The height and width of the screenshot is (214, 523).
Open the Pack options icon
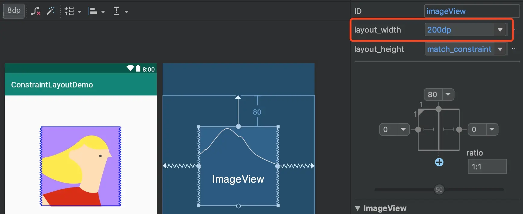(69, 11)
